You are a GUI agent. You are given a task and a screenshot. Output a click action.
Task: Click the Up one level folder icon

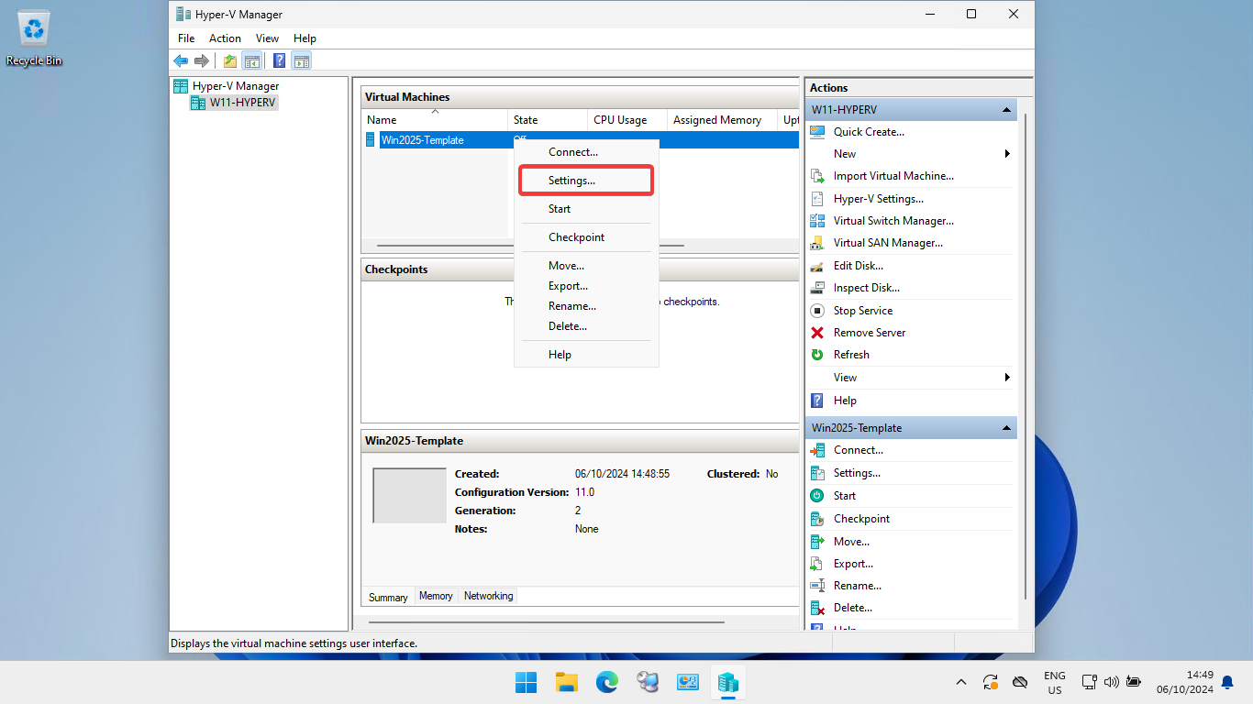pos(230,60)
